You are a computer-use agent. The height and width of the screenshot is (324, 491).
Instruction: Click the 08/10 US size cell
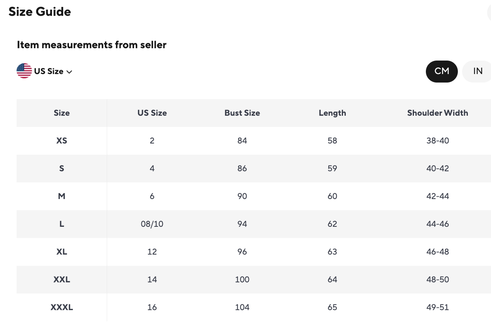152,224
